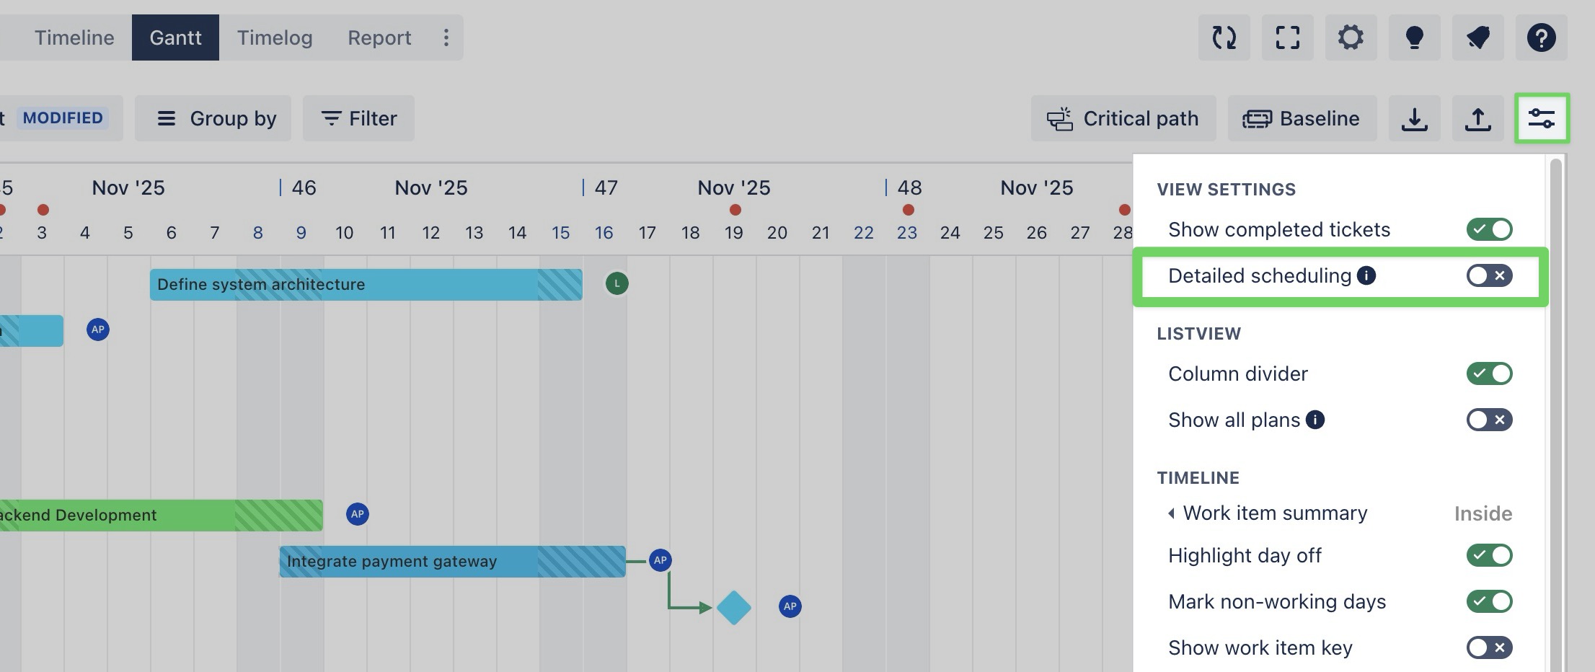Click the sync refresh icon
Image resolution: width=1595 pixels, height=672 pixels.
pyautogui.click(x=1224, y=37)
